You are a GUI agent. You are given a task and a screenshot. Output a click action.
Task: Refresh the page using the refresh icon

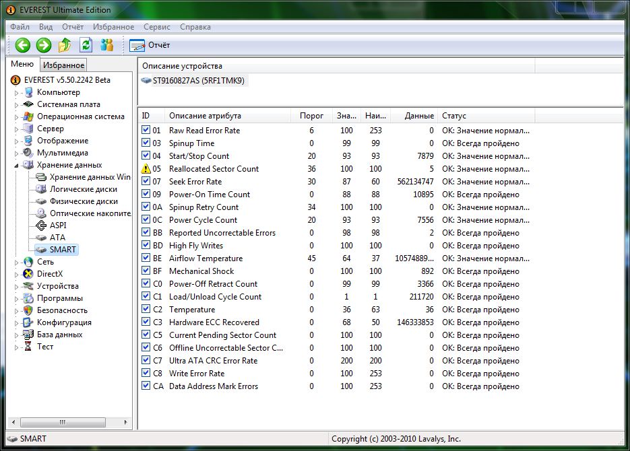[x=86, y=45]
